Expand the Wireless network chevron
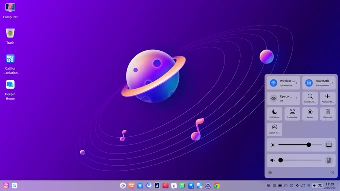Viewport: 340px width, 191px height. 297,83
